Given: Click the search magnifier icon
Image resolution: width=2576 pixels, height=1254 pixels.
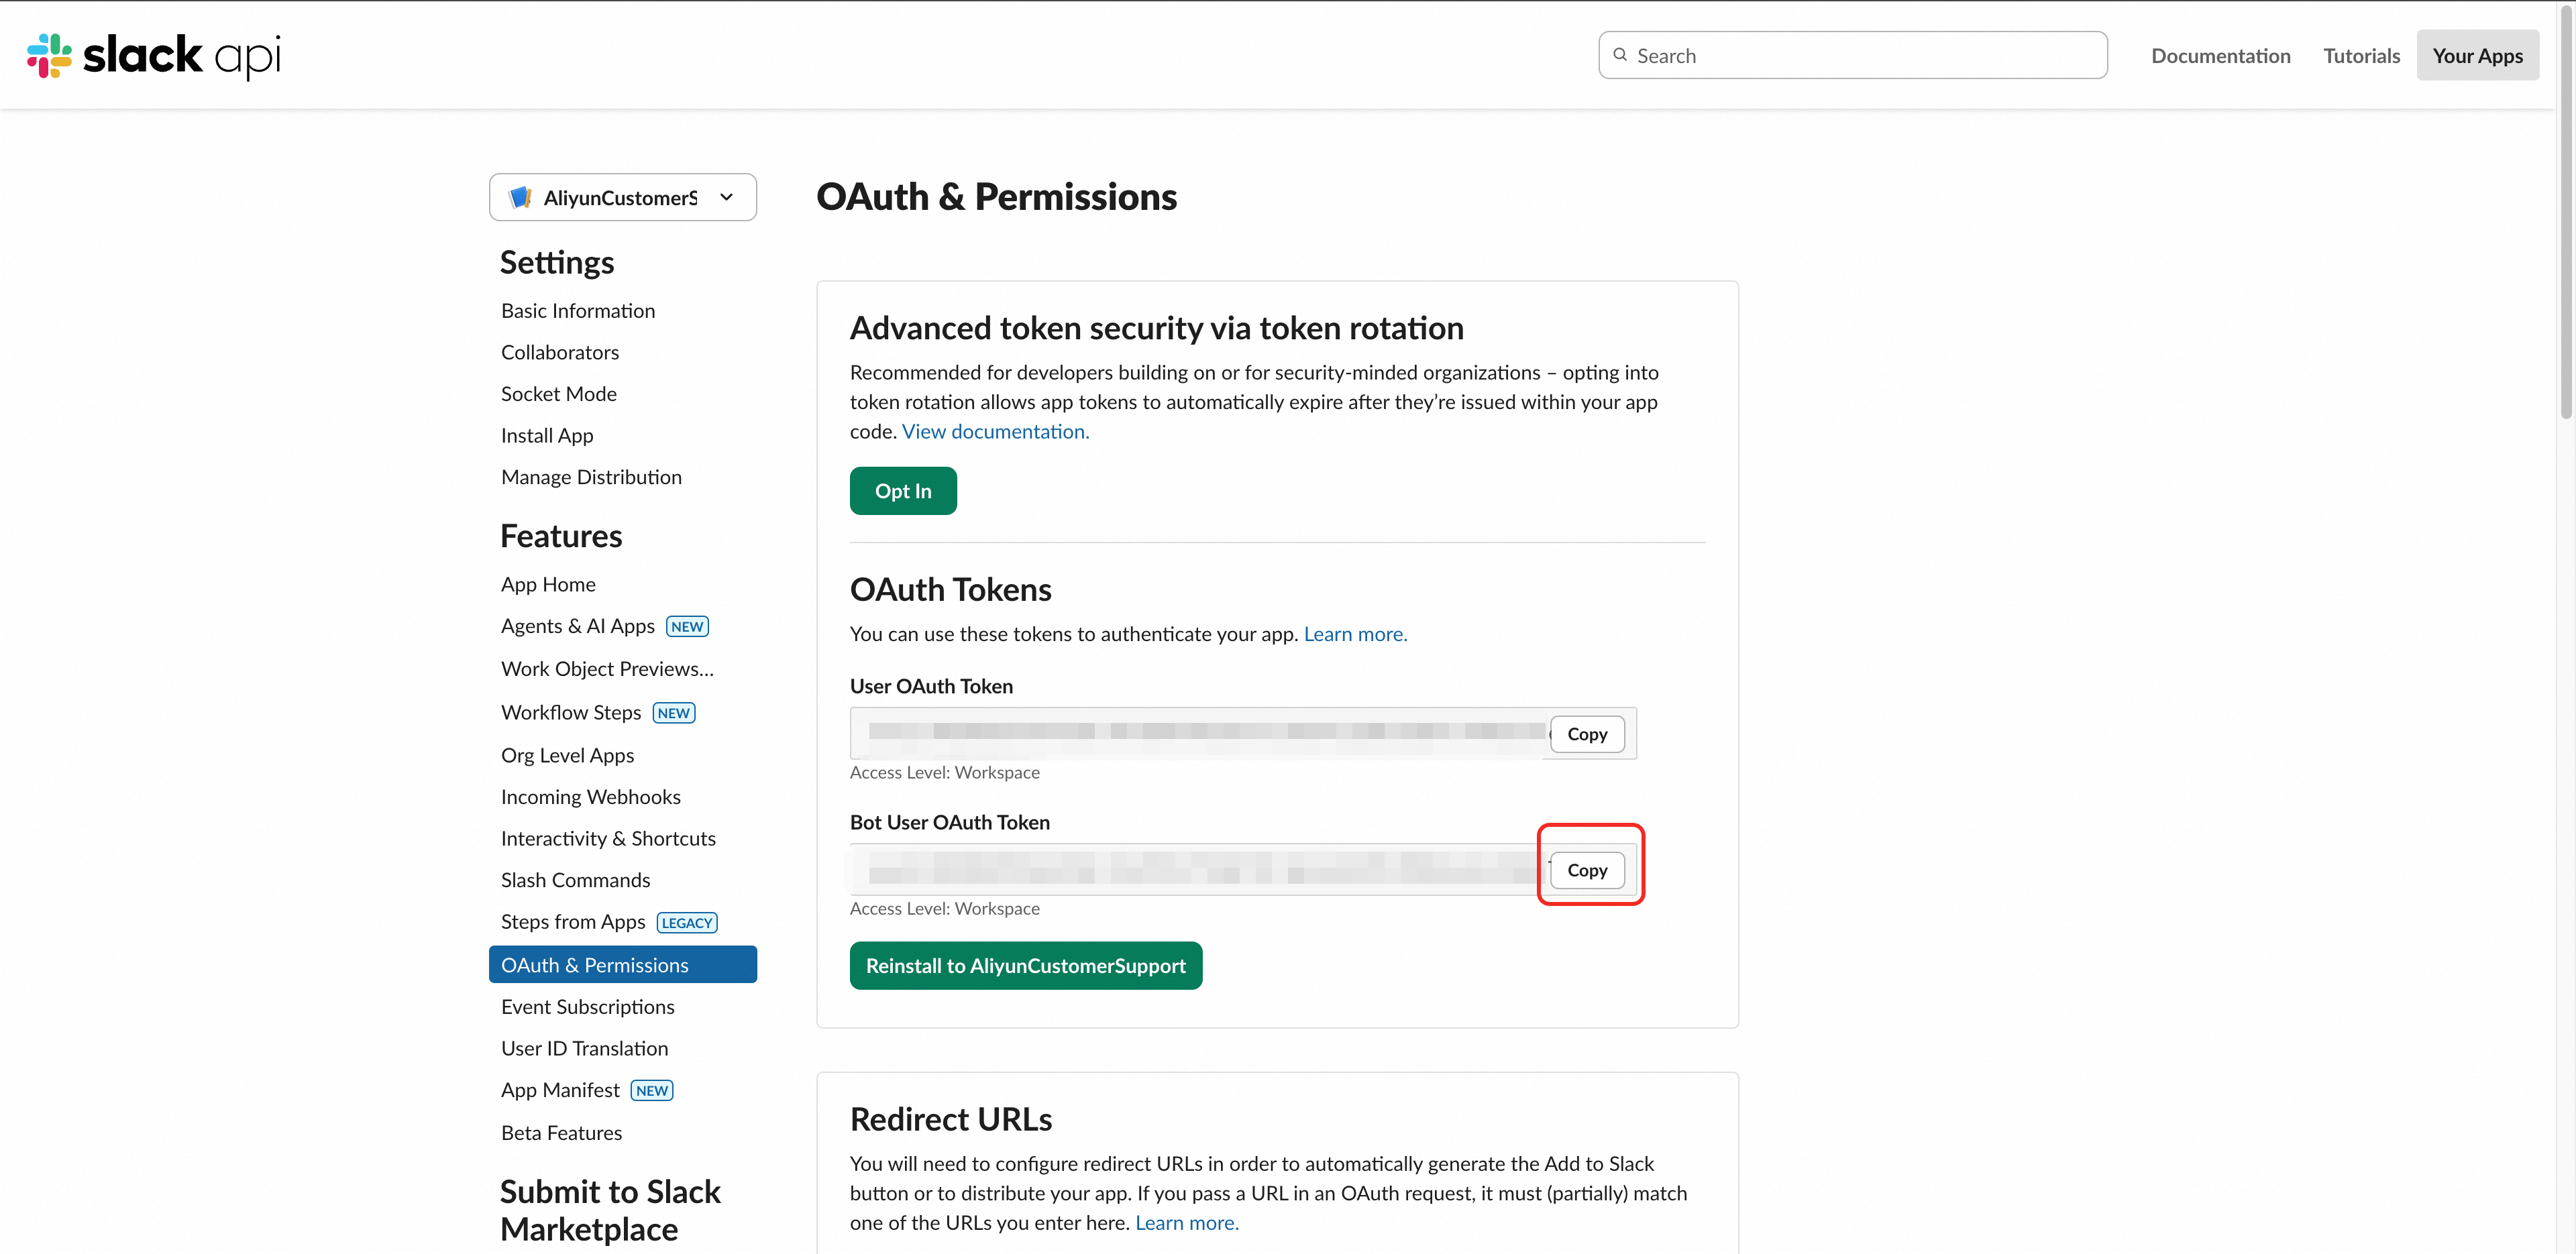Looking at the screenshot, I should coord(1620,55).
